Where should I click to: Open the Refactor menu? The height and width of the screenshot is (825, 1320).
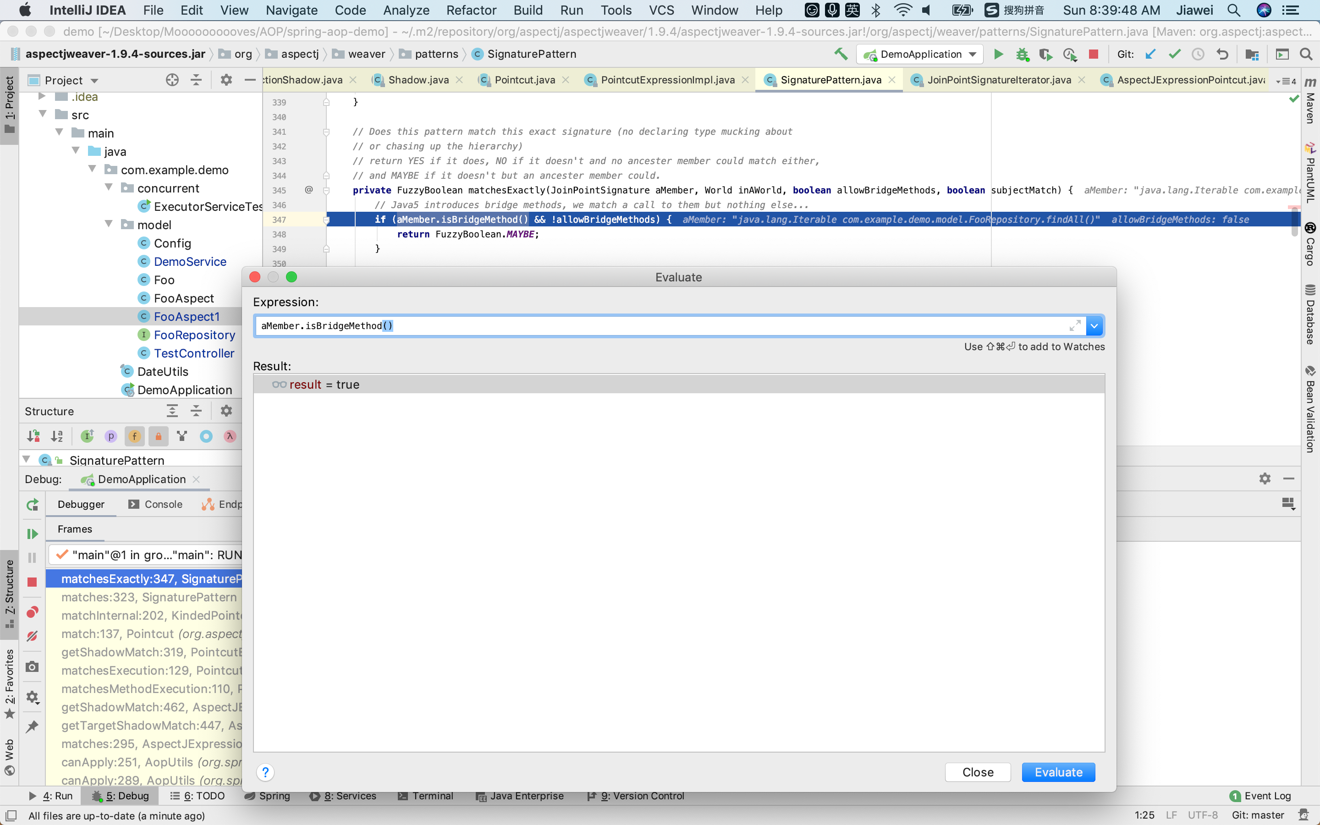[x=471, y=10]
